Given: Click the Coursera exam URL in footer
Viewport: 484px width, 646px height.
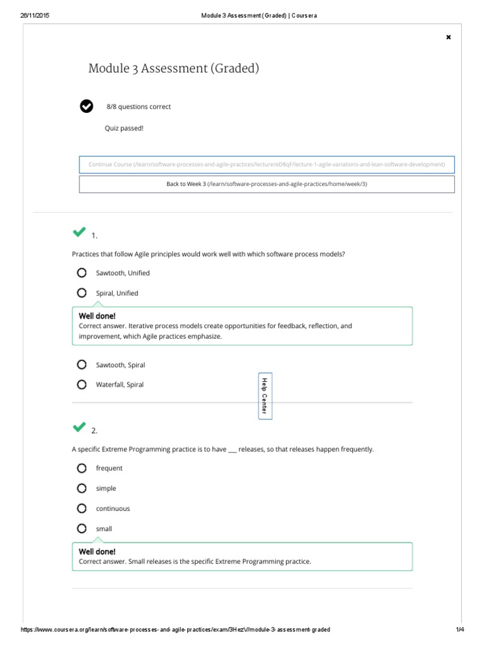Looking at the screenshot, I should 175,630.
